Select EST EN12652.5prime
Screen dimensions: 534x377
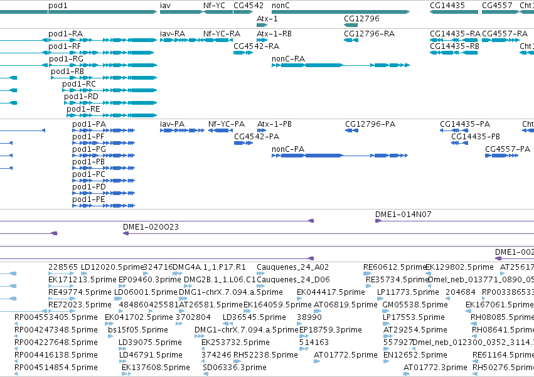pyautogui.click(x=415, y=355)
